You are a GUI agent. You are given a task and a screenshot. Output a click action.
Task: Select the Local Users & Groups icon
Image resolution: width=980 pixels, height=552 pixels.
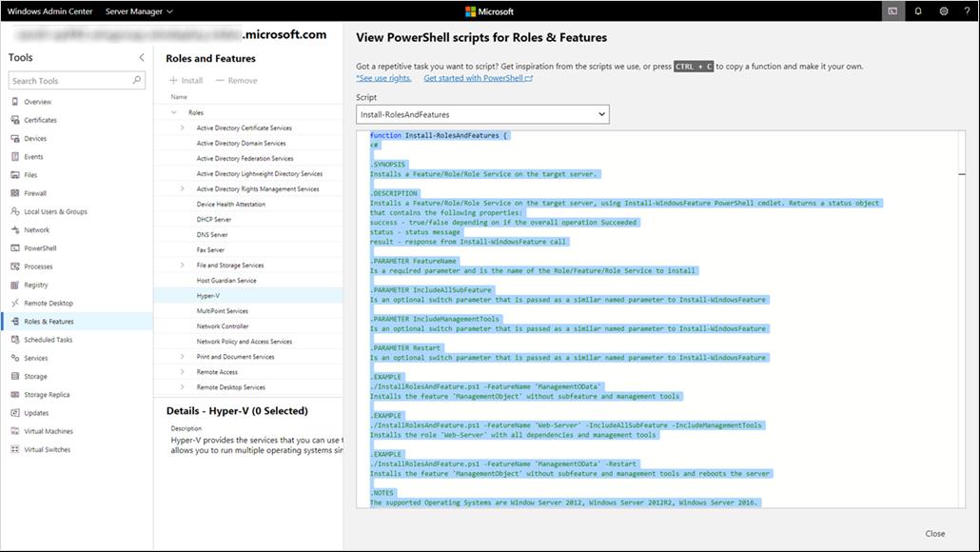pos(15,211)
